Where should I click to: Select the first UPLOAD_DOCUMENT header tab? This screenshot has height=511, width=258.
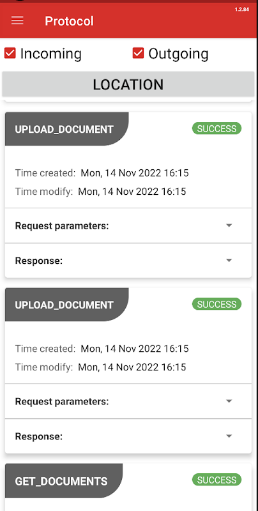coord(67,129)
